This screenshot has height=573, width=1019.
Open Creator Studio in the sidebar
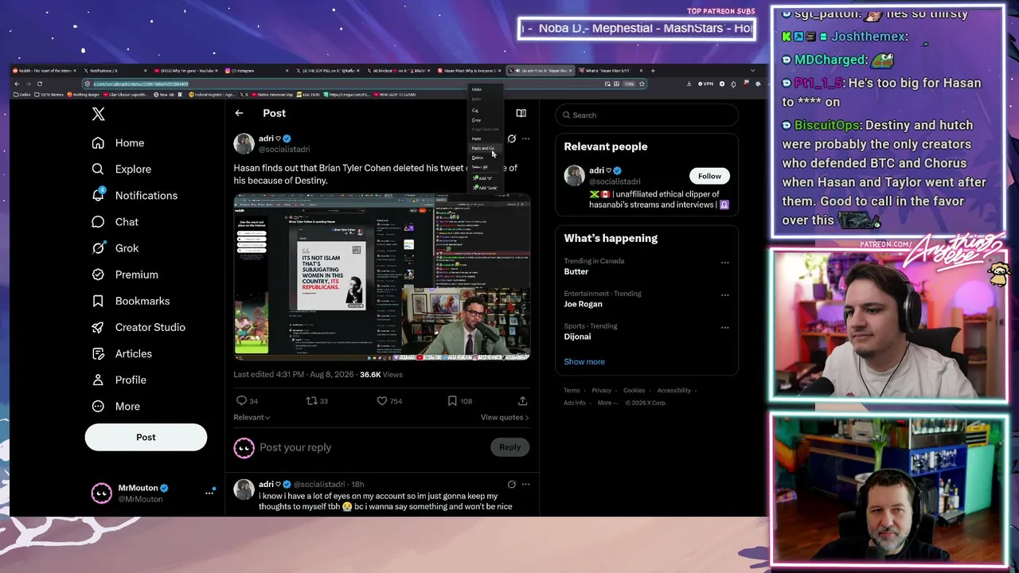(138, 327)
